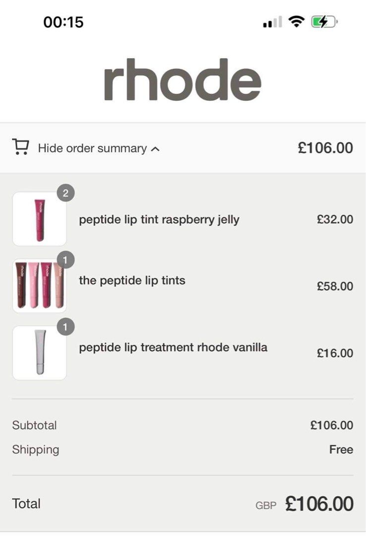The width and height of the screenshot is (366, 536).
Task: Click Hide order summary
Action: click(x=92, y=148)
